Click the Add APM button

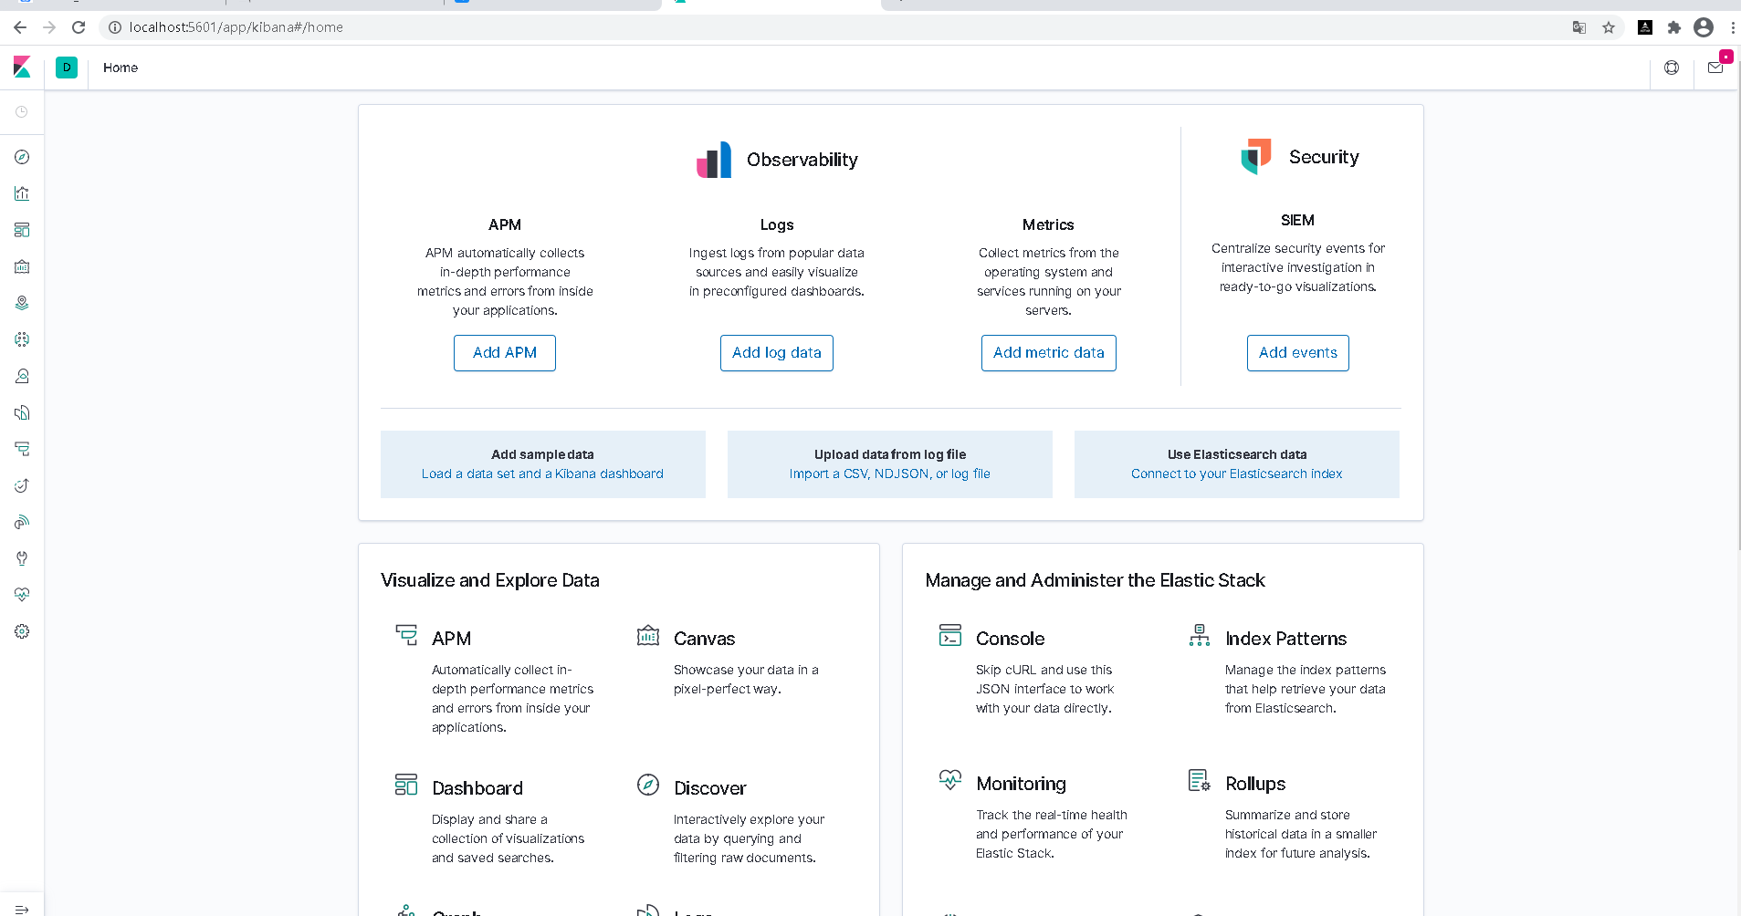pos(505,353)
